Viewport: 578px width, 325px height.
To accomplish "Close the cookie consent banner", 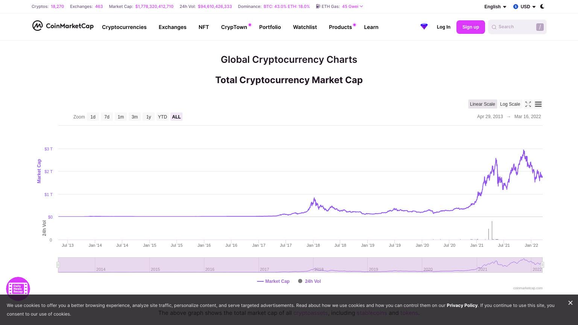I will [x=570, y=303].
